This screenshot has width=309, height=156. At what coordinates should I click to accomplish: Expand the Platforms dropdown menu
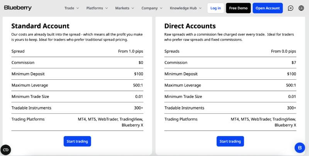coord(97,8)
